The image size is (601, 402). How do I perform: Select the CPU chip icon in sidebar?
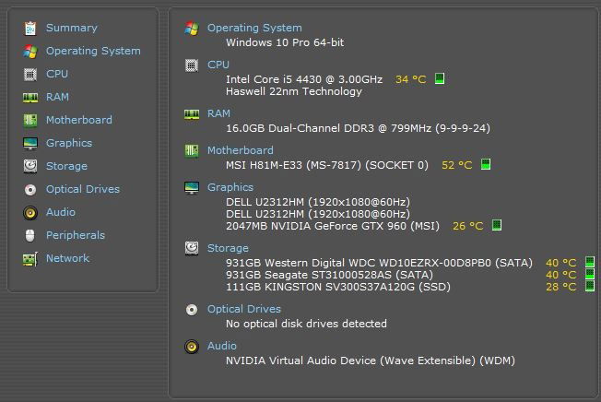pyautogui.click(x=30, y=75)
